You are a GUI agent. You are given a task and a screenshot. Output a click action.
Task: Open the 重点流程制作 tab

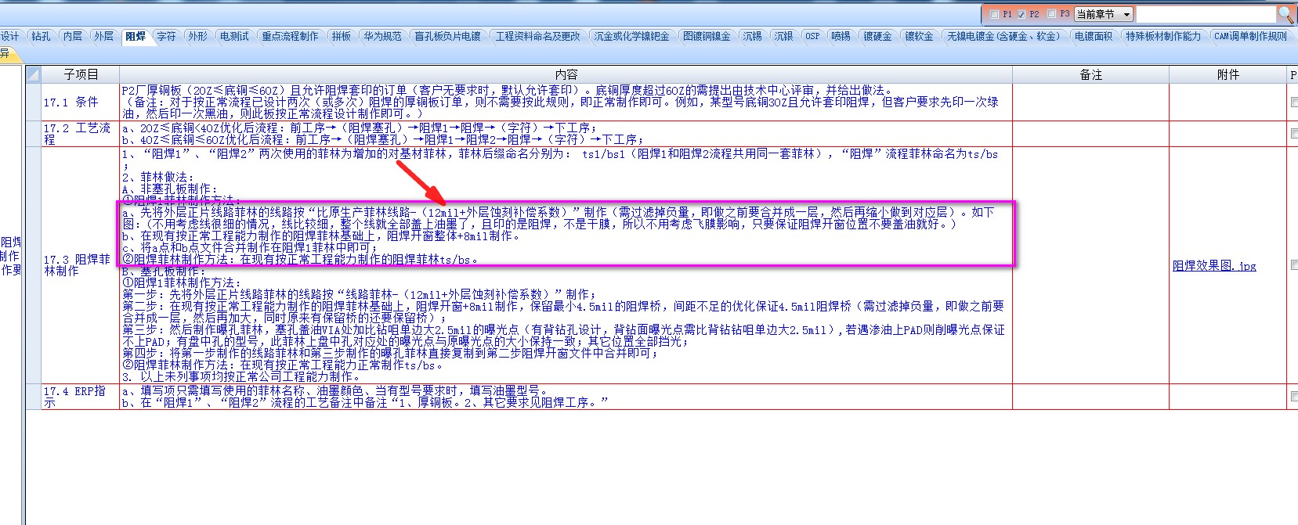point(290,36)
